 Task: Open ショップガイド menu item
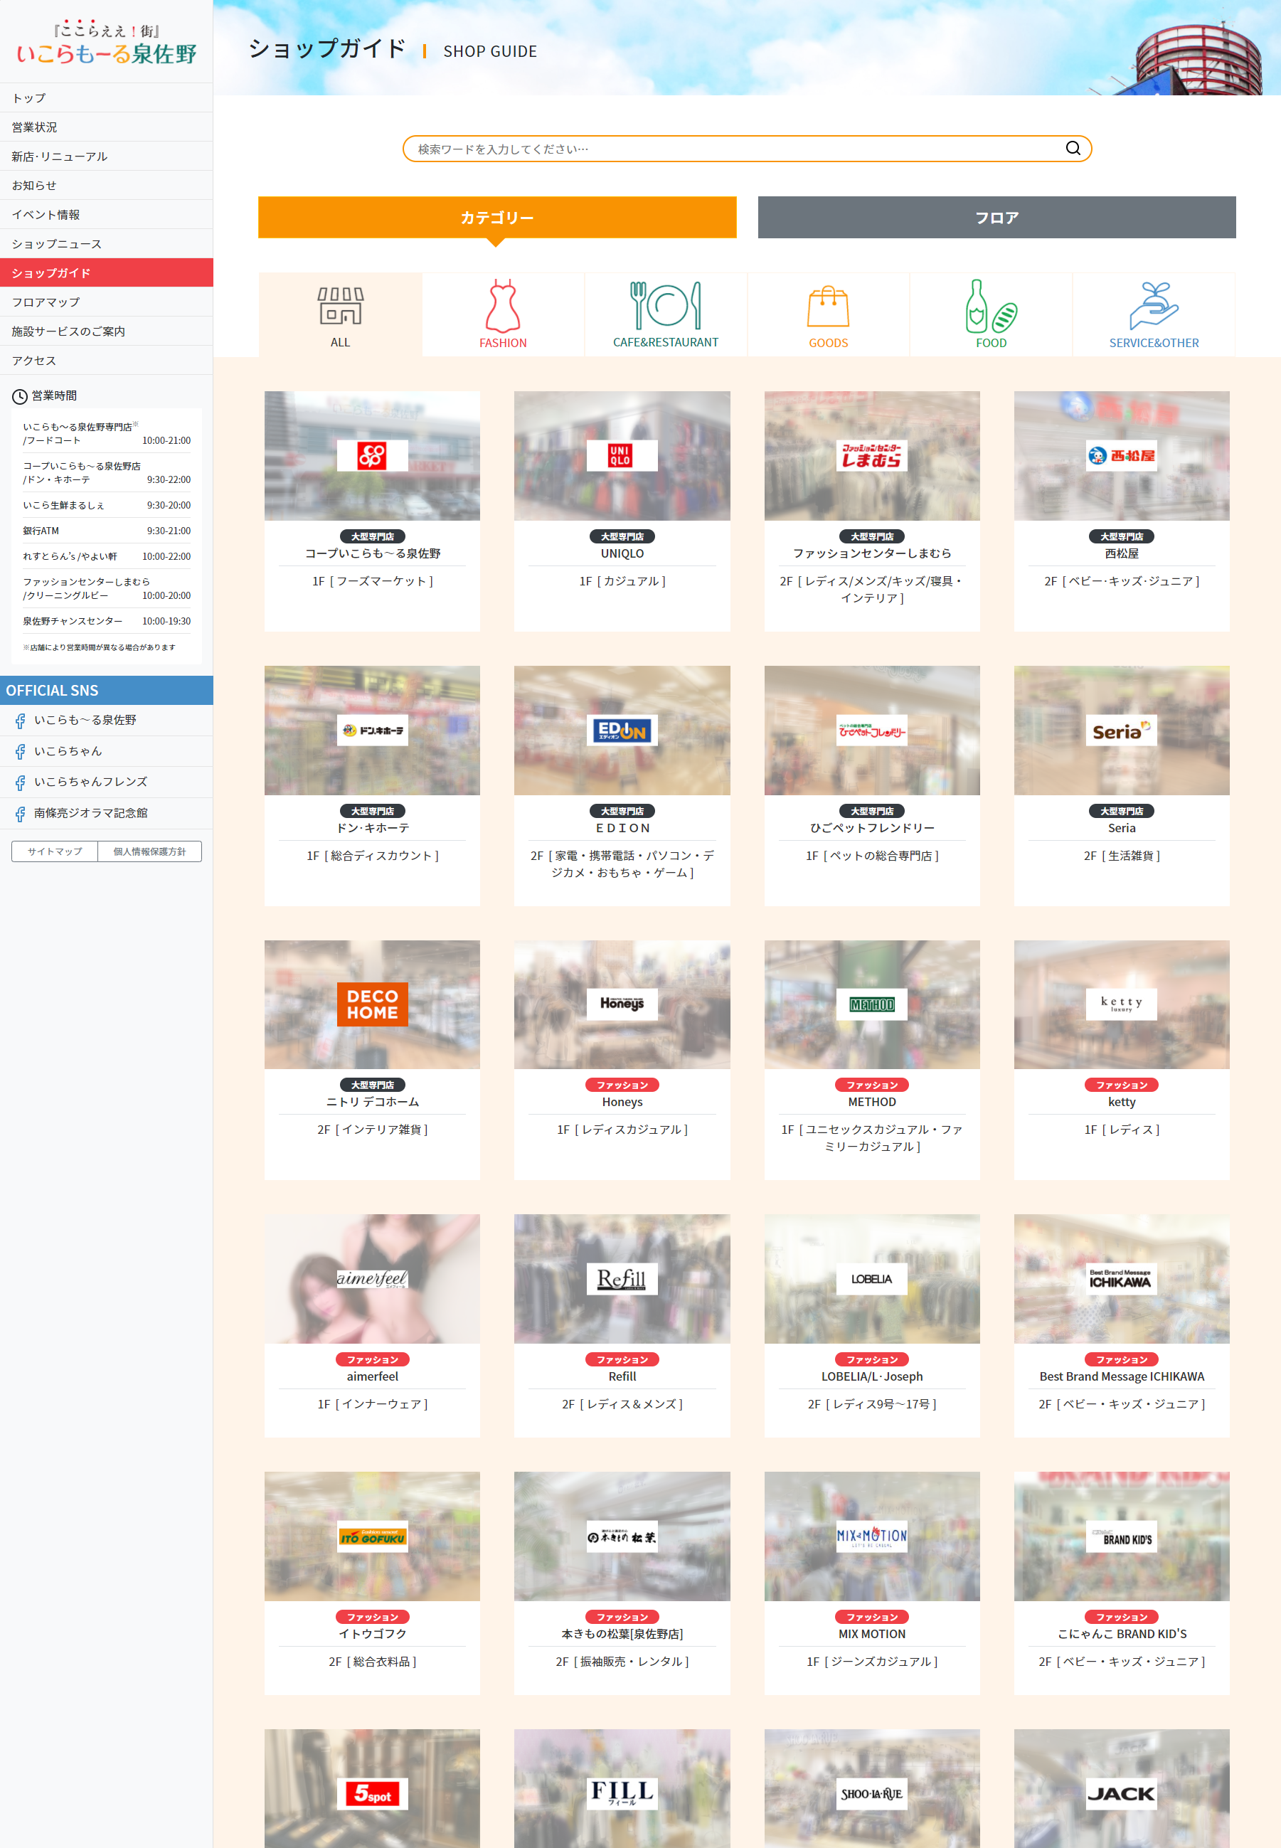click(107, 273)
